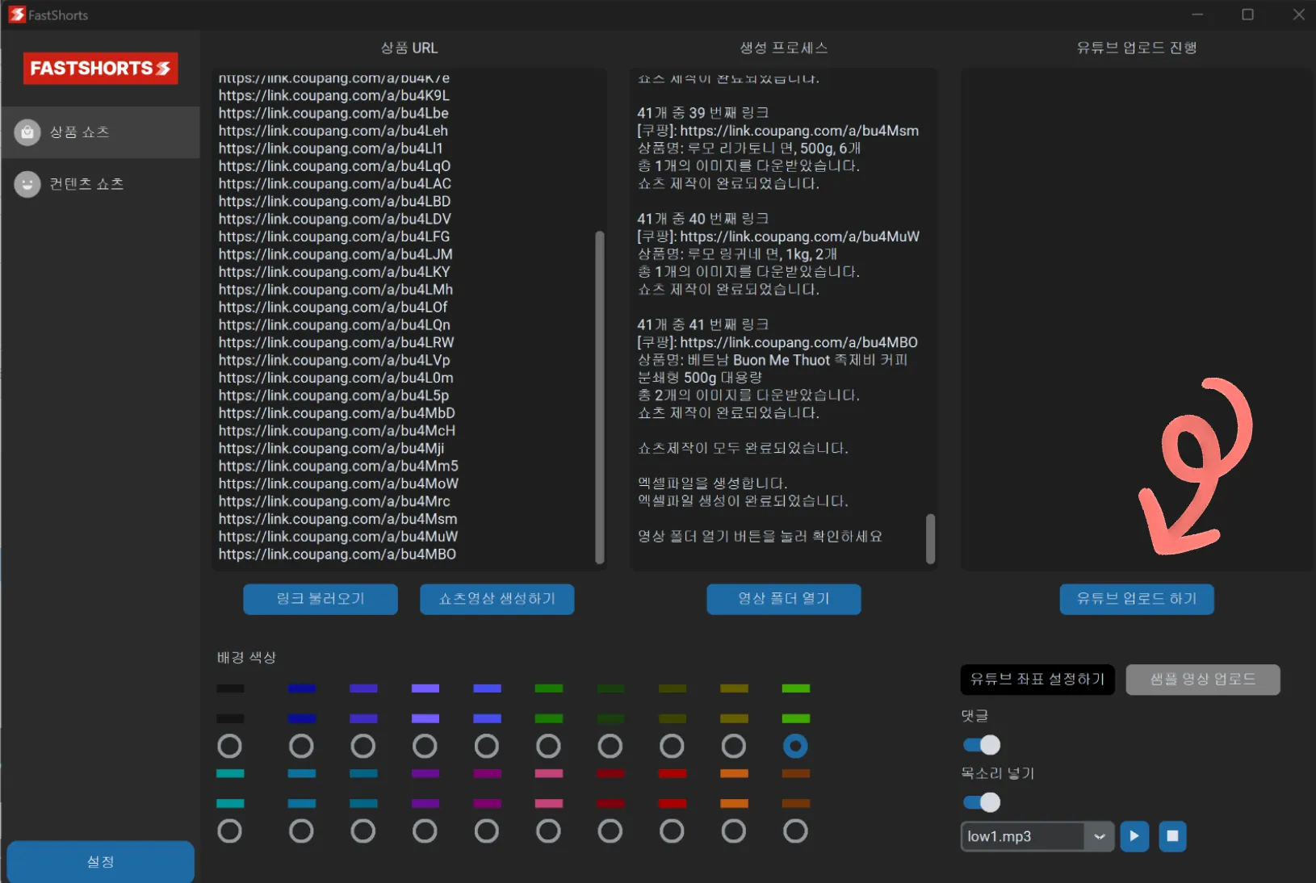Stop the voice sample playback
This screenshot has height=883, width=1316.
(x=1172, y=836)
